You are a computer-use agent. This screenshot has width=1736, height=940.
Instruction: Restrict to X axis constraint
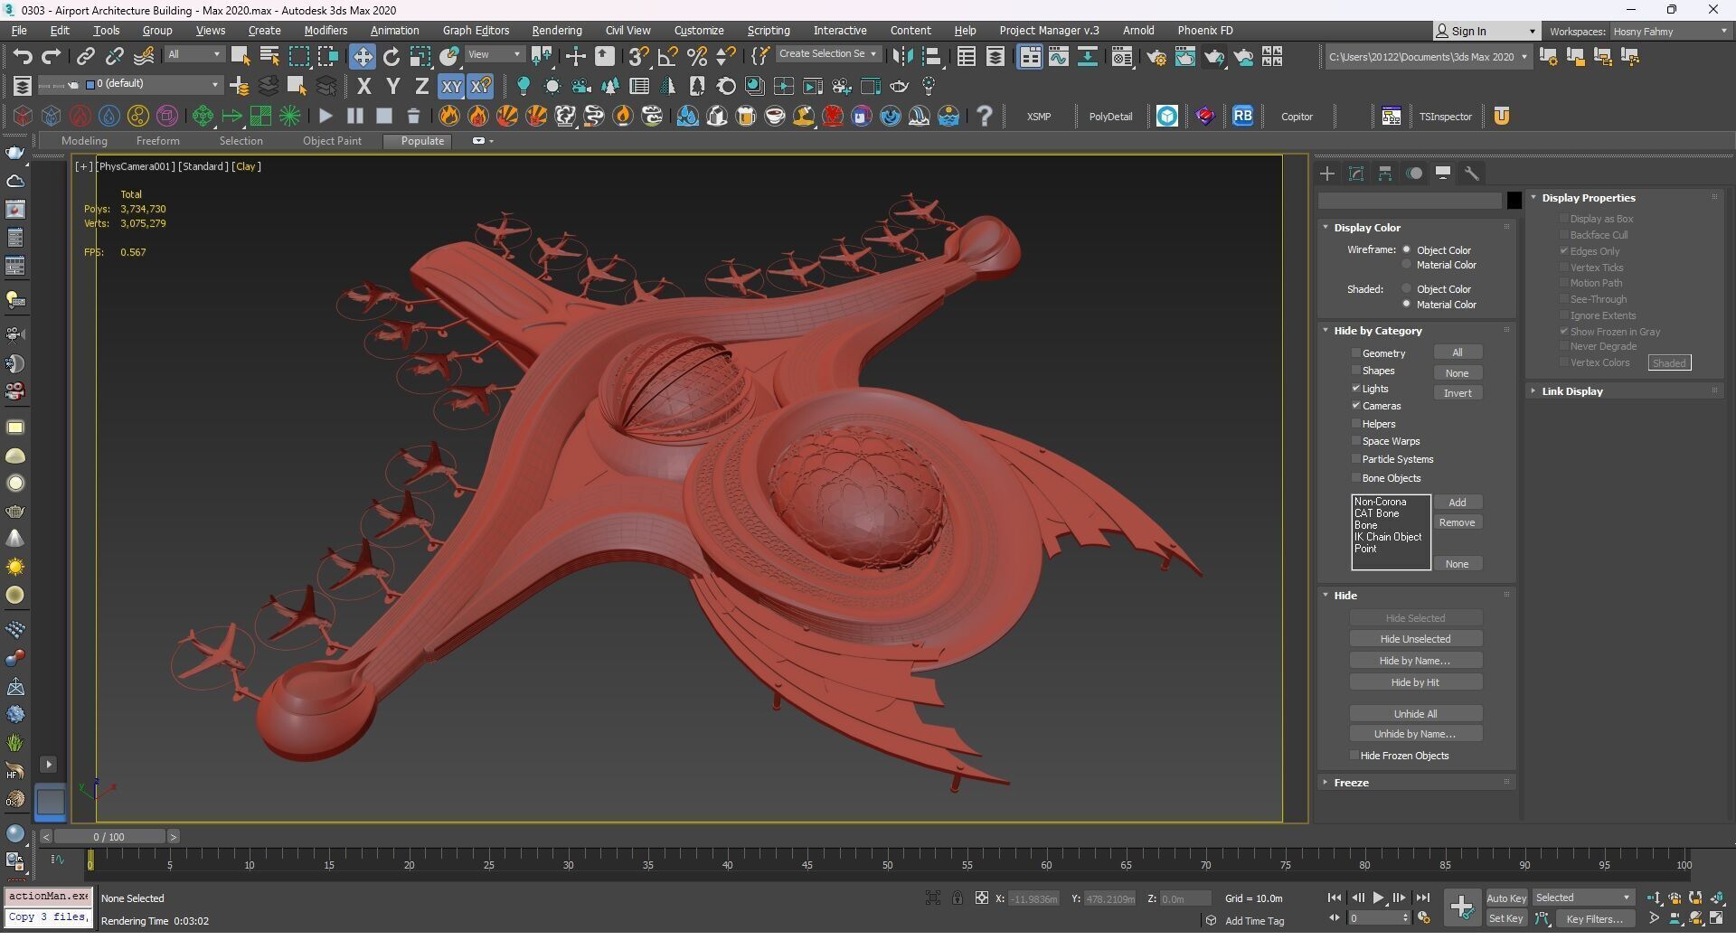tap(364, 87)
